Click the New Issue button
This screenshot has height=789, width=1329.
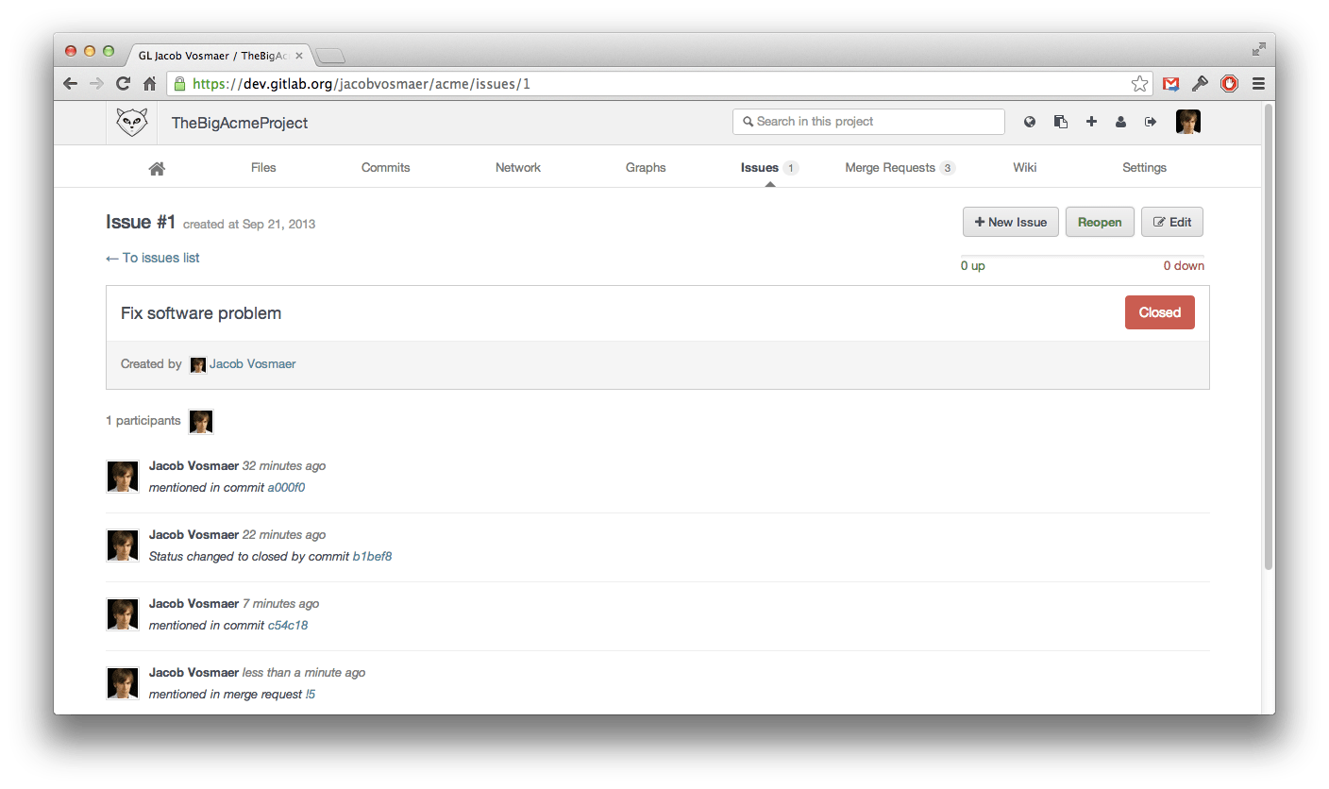(1011, 221)
